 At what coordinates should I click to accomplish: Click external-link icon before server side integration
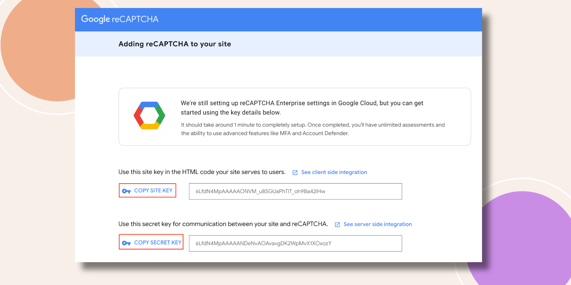pos(337,224)
